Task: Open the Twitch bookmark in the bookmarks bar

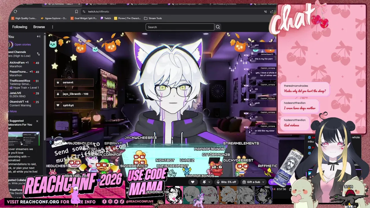Action: pyautogui.click(x=106, y=18)
